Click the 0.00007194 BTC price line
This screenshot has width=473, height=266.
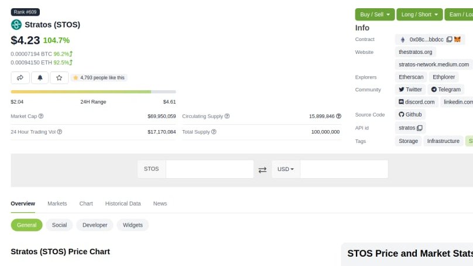point(42,54)
